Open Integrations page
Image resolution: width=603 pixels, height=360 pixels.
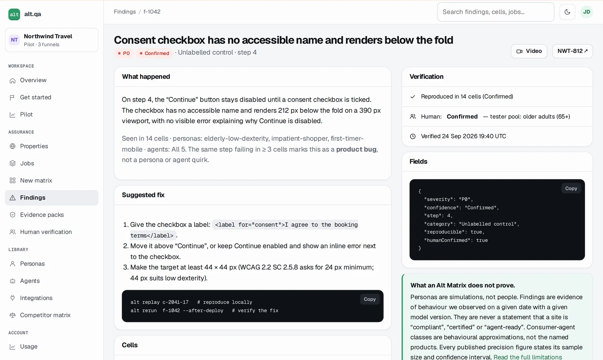pos(52,298)
